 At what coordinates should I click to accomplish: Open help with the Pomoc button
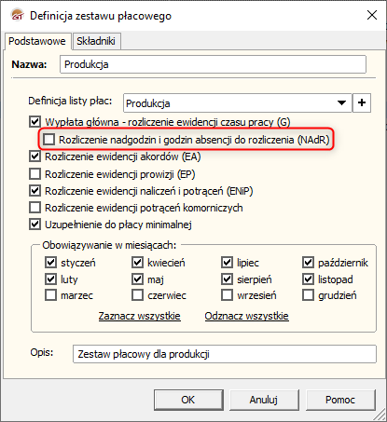pyautogui.click(x=340, y=400)
